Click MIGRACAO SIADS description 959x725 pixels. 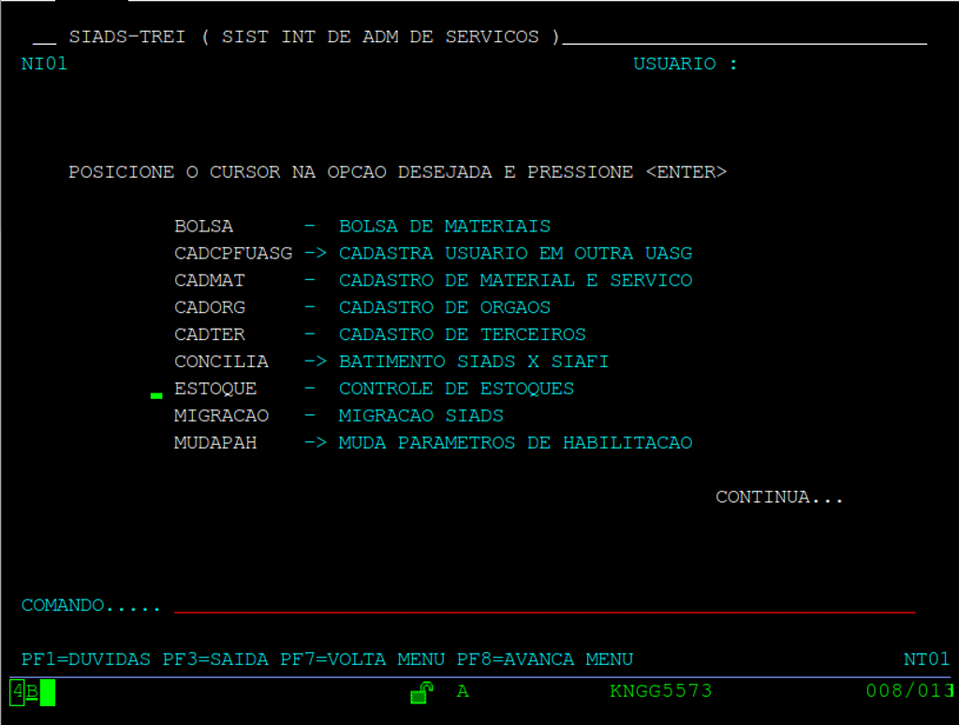[420, 416]
